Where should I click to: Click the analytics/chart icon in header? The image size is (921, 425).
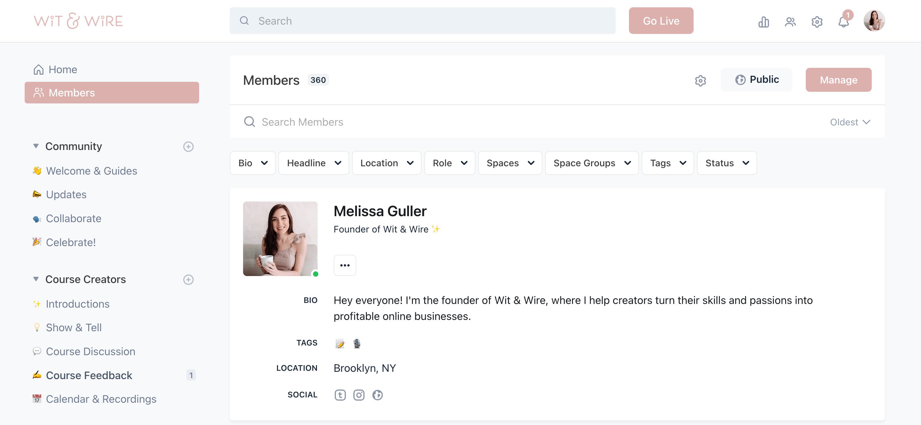pyautogui.click(x=764, y=21)
